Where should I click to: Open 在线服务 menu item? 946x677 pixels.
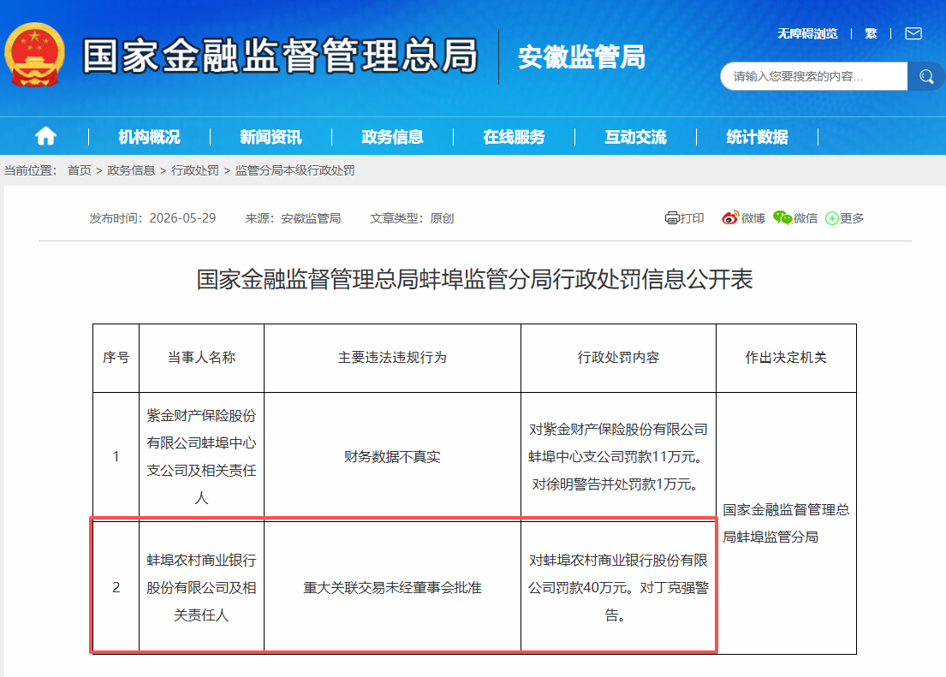coord(514,137)
